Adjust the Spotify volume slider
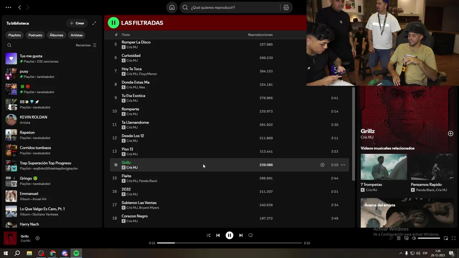Screen dimensions: 459x258 429,238
